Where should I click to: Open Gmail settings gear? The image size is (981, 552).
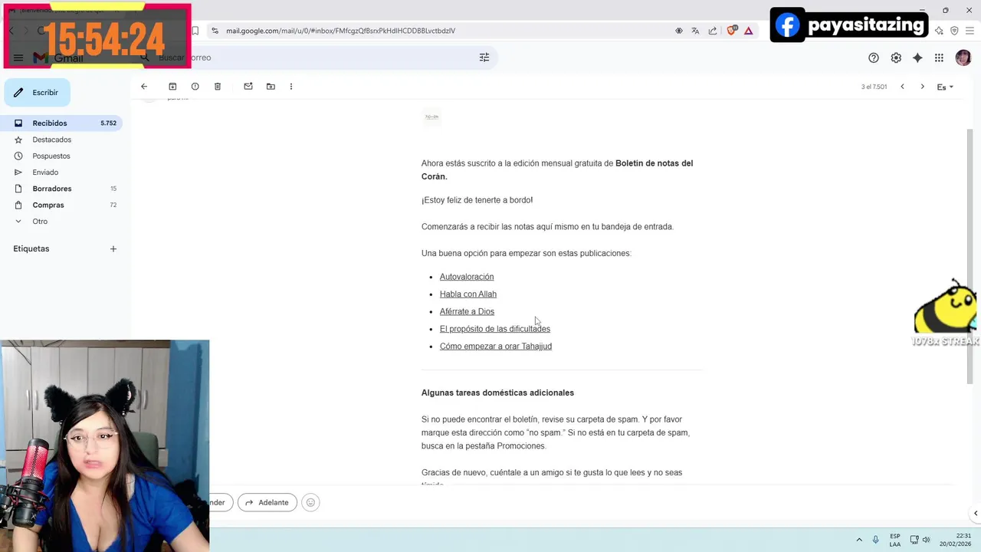pos(896,58)
